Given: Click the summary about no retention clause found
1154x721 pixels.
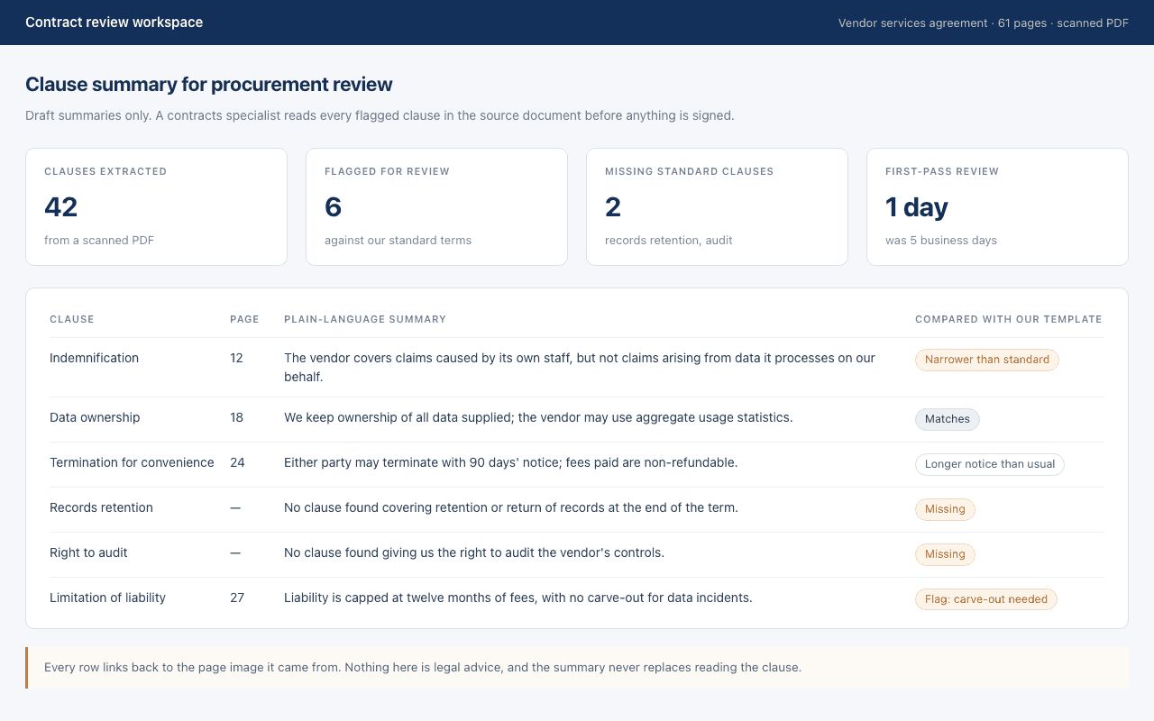Looking at the screenshot, I should click(511, 507).
